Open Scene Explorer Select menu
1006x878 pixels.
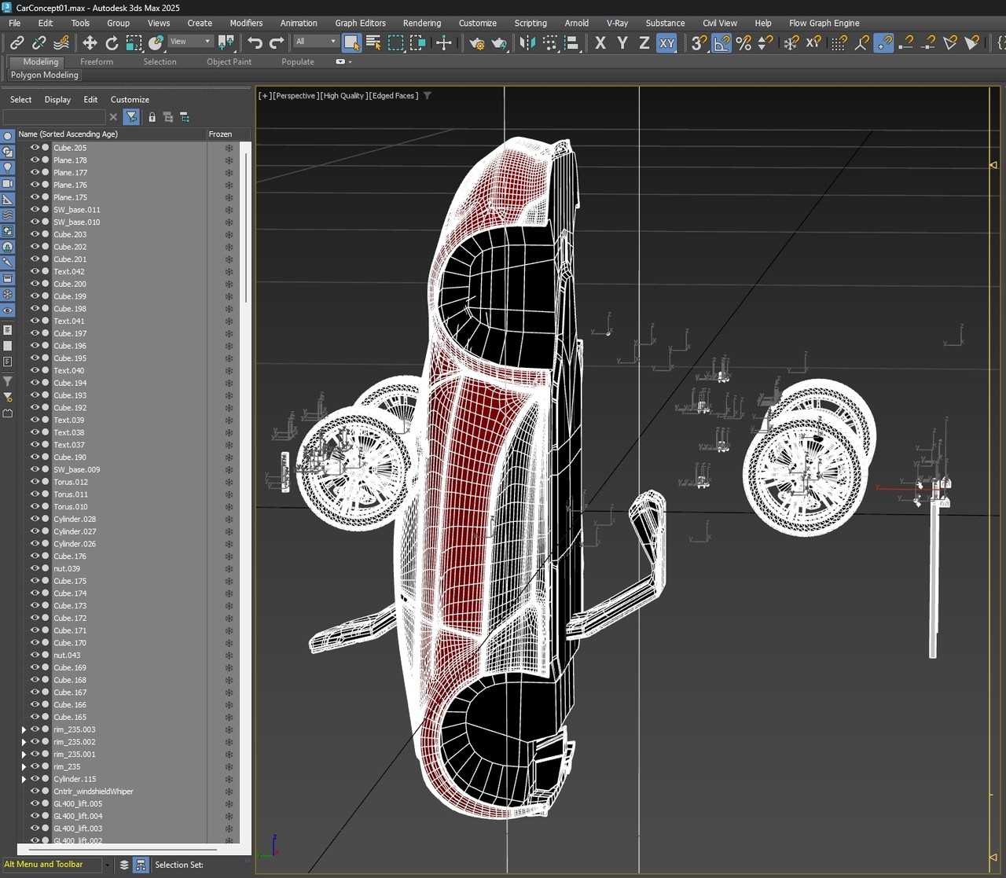20,100
